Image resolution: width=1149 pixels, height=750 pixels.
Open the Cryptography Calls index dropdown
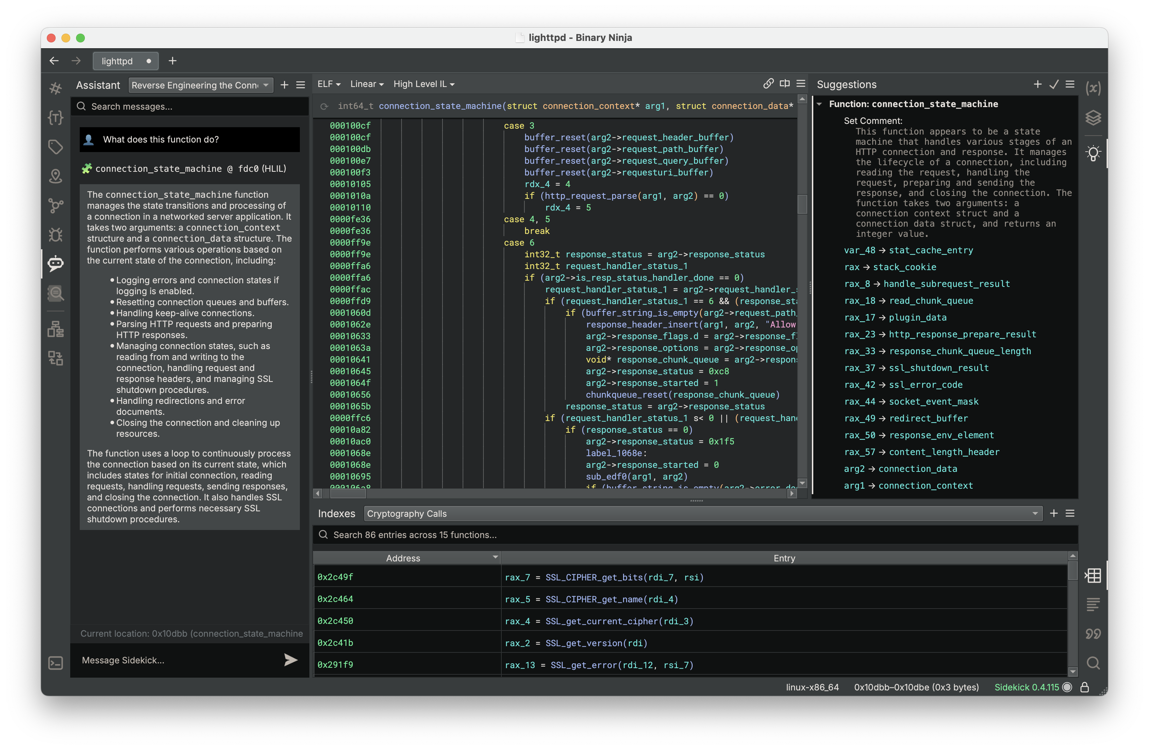[x=702, y=514]
